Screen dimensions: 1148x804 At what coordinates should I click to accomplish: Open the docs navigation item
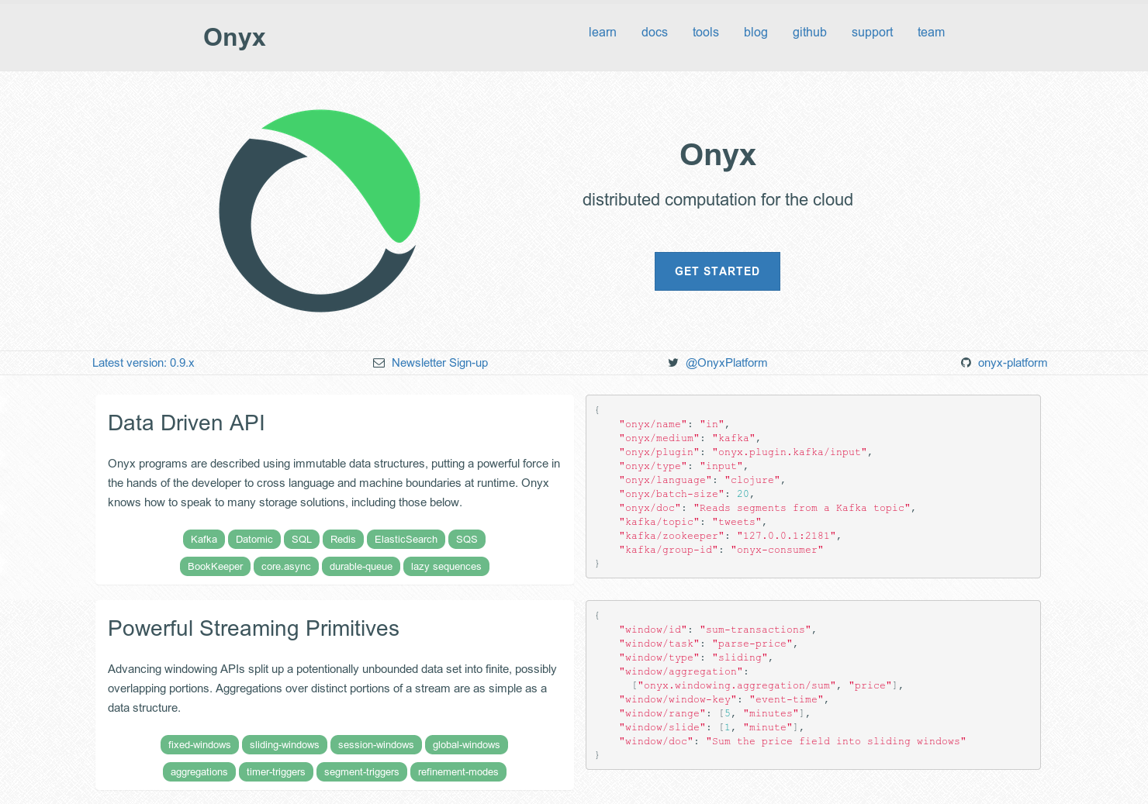654,32
